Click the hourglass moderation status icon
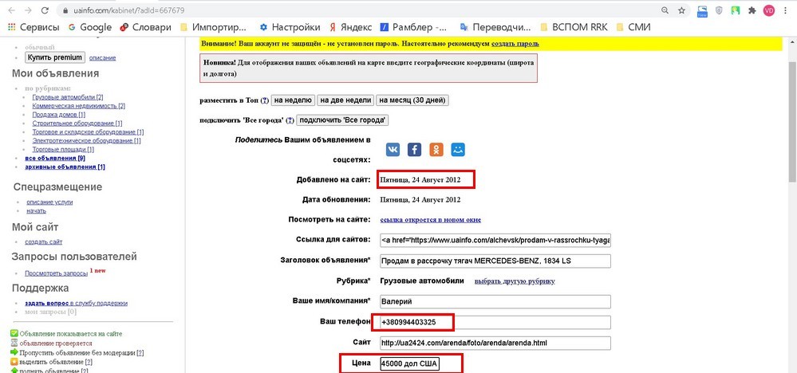Screen dimensions: 797x373 click(x=14, y=343)
